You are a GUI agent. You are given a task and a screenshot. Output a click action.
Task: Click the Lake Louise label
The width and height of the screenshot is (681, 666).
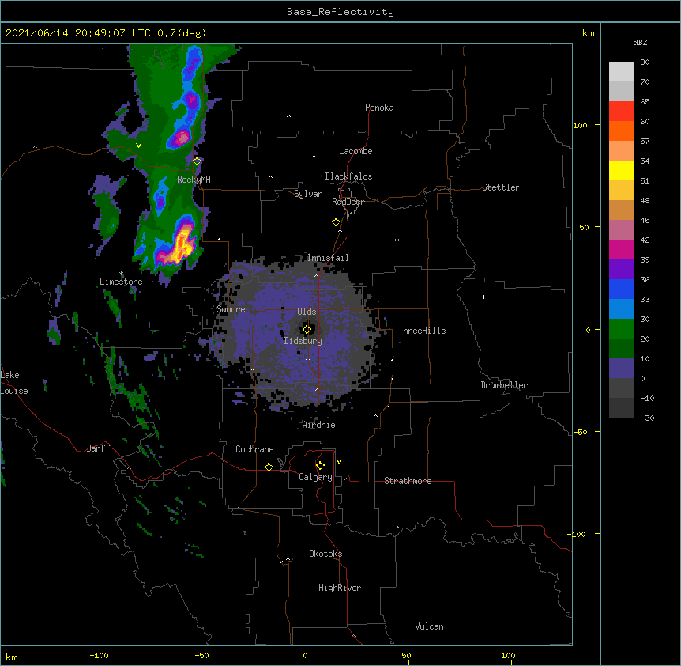(x=14, y=383)
